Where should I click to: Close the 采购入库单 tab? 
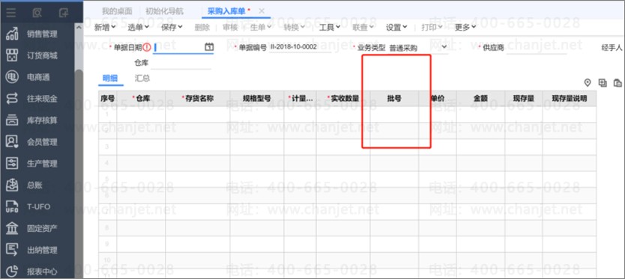[x=262, y=11]
